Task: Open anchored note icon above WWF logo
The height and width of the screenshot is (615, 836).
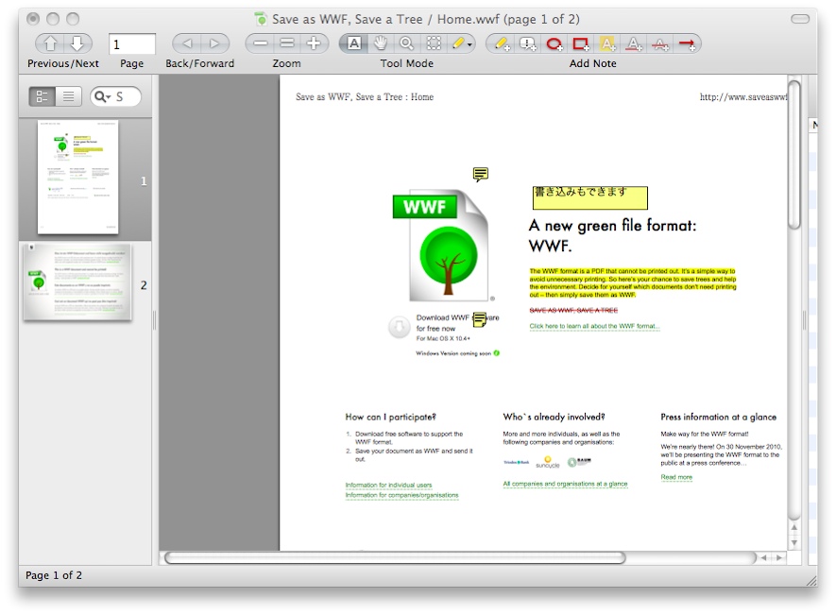Action: pos(481,174)
